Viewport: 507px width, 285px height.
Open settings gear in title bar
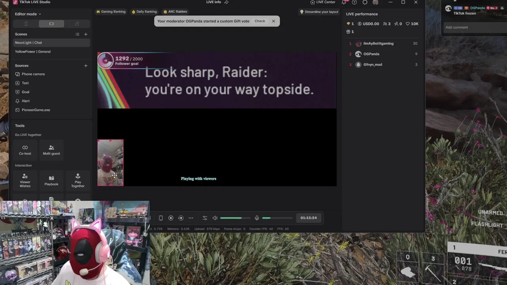(x=365, y=2)
